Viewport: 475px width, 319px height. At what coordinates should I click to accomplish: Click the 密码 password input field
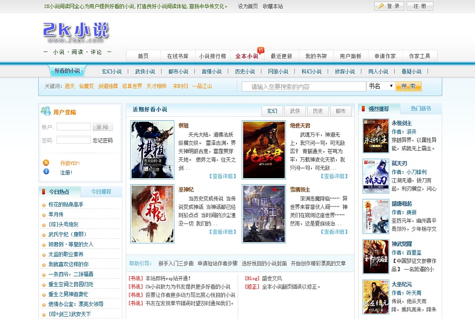pos(74,140)
